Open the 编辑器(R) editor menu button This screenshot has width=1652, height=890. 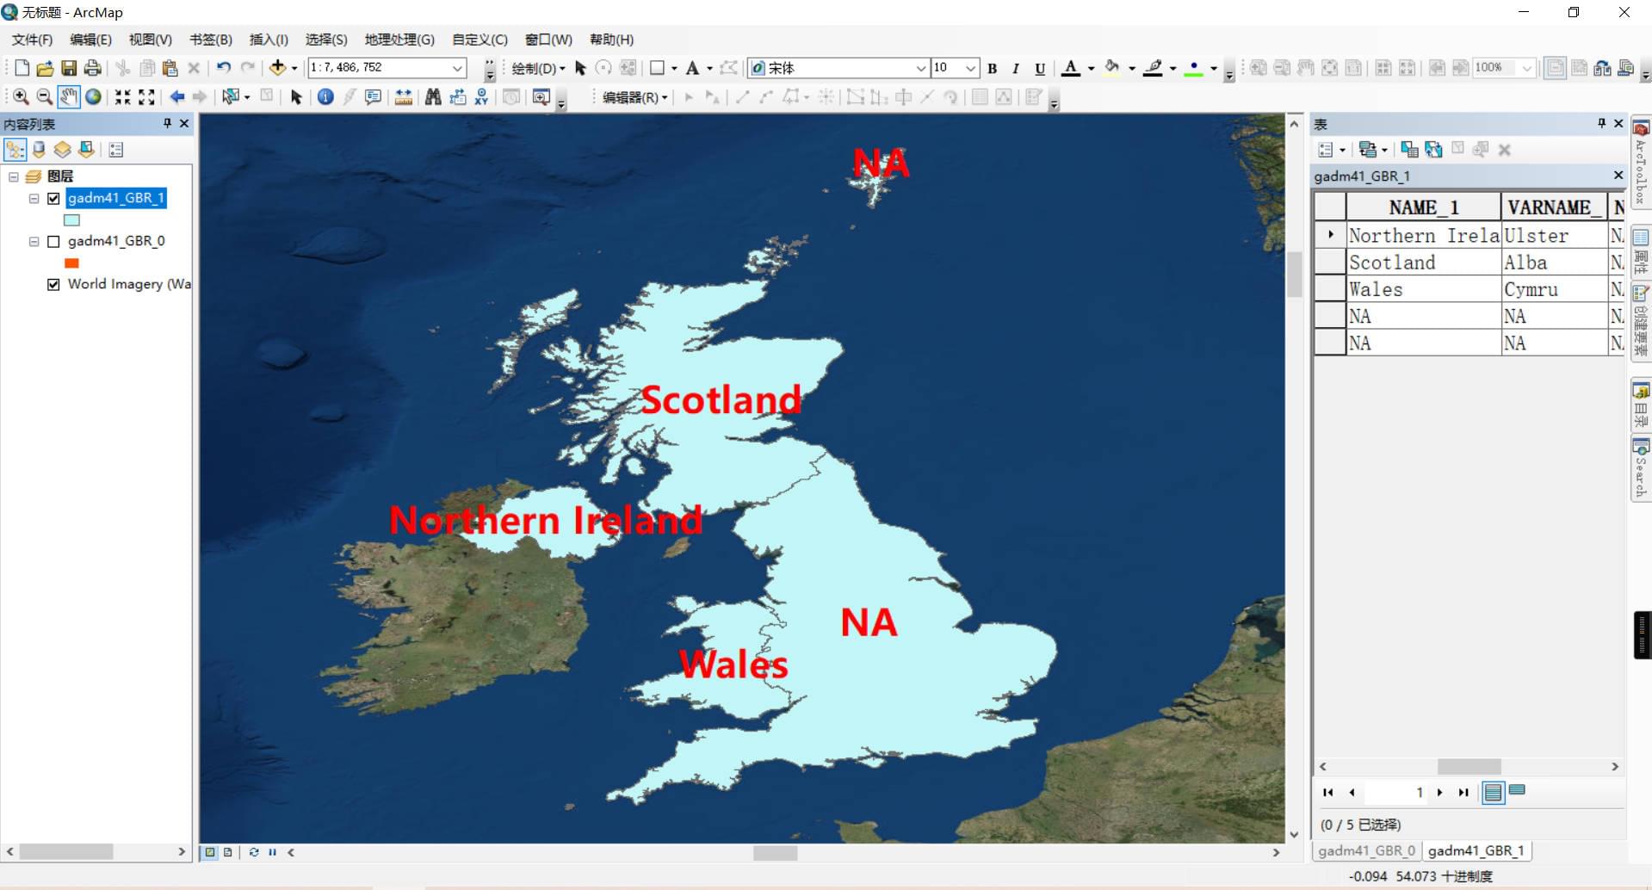[634, 97]
